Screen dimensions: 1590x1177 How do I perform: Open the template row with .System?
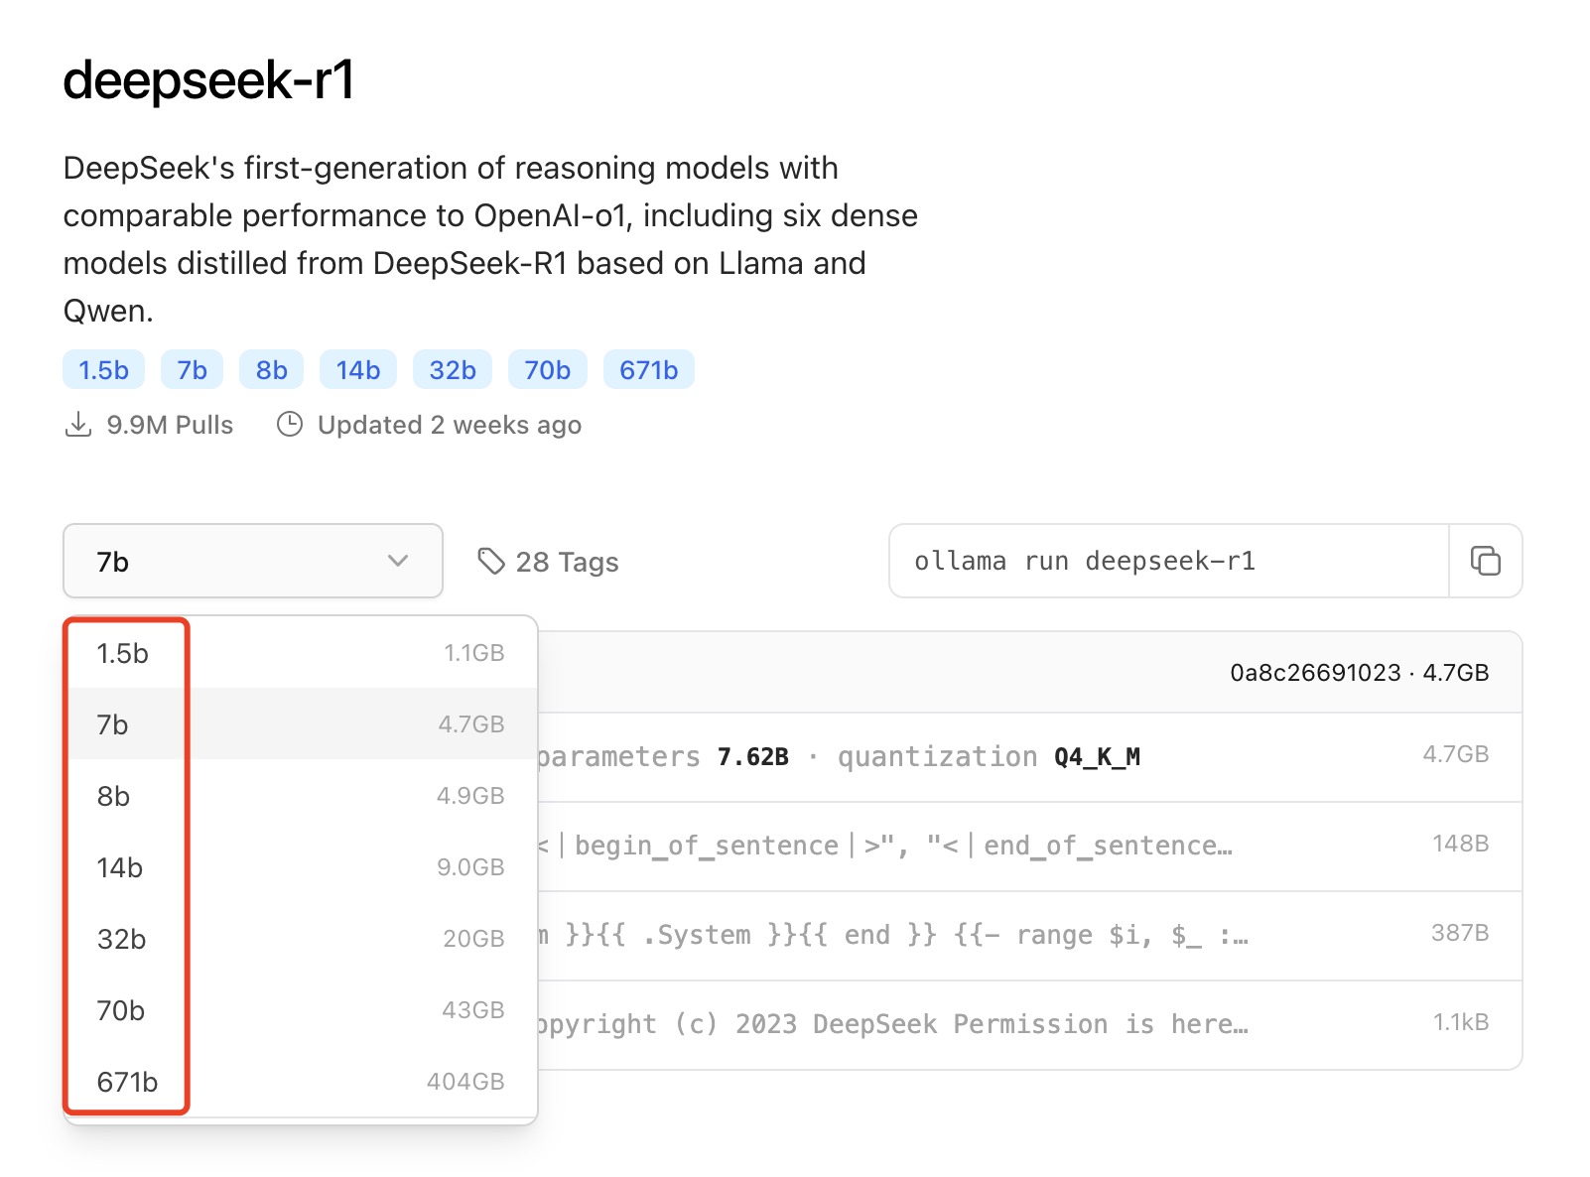click(x=1029, y=936)
